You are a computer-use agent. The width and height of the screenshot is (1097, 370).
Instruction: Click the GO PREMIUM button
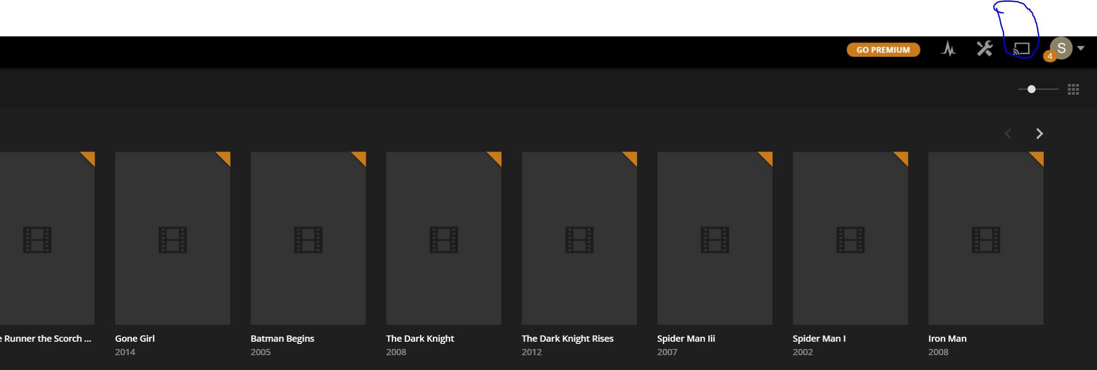tap(883, 50)
